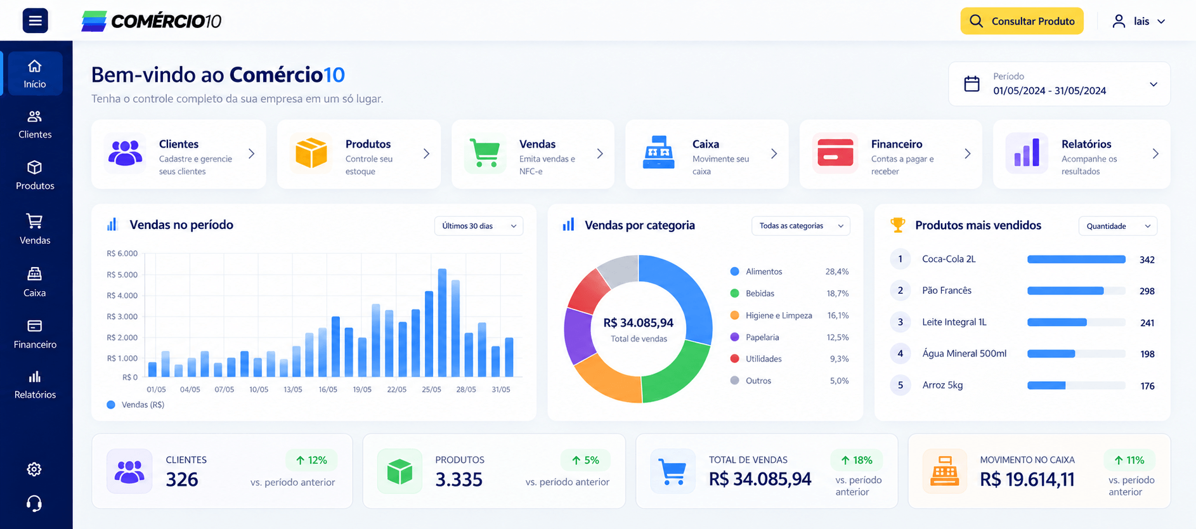Open Caixa in the sidebar
Image resolution: width=1196 pixels, height=529 pixels.
pos(35,282)
